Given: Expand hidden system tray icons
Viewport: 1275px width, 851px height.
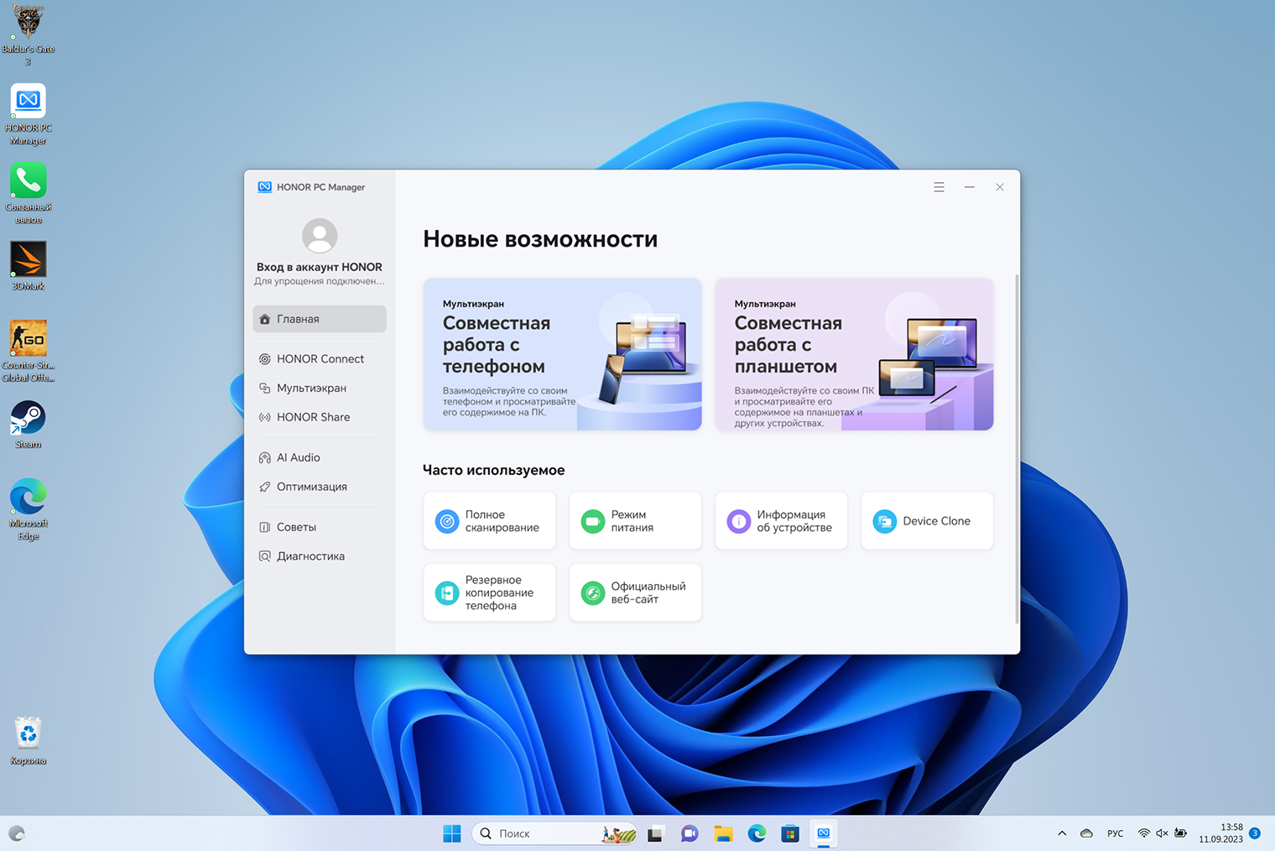Looking at the screenshot, I should (1062, 833).
